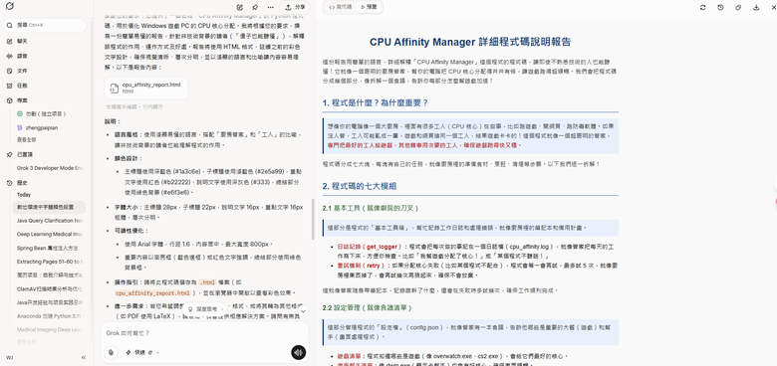Open history chat Medical Imaging Deep Learning
The width and height of the screenshot is (777, 366).
50,329
